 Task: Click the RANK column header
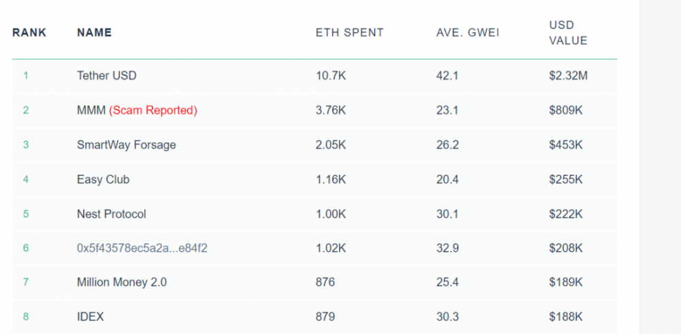[x=29, y=33]
